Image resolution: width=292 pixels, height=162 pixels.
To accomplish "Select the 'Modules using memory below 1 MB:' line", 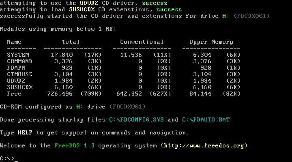I will (58, 29).
